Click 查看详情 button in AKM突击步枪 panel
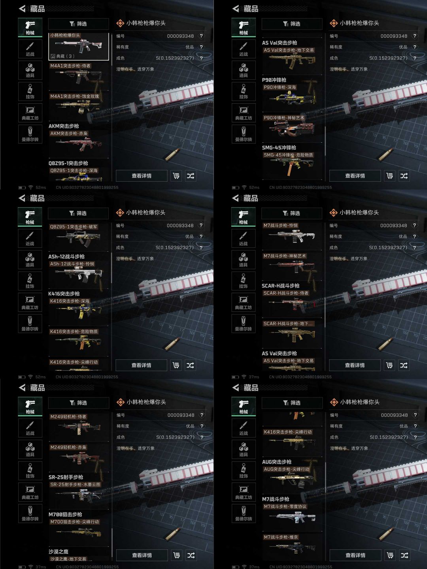This screenshot has height=569, width=427. point(142,176)
